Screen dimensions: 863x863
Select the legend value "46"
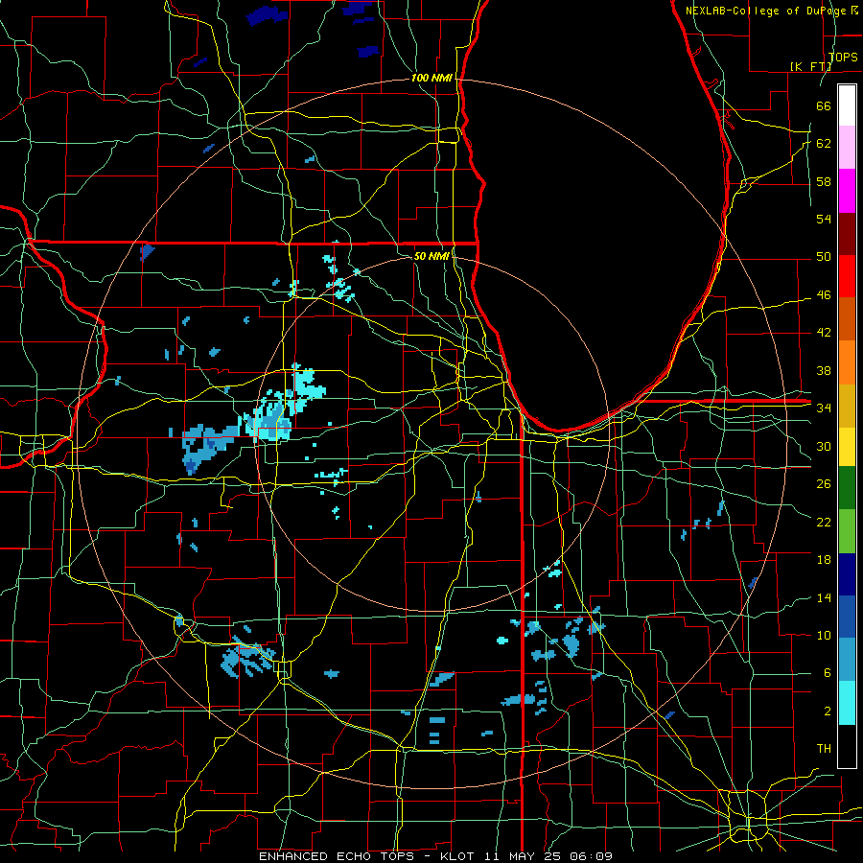[x=824, y=294]
